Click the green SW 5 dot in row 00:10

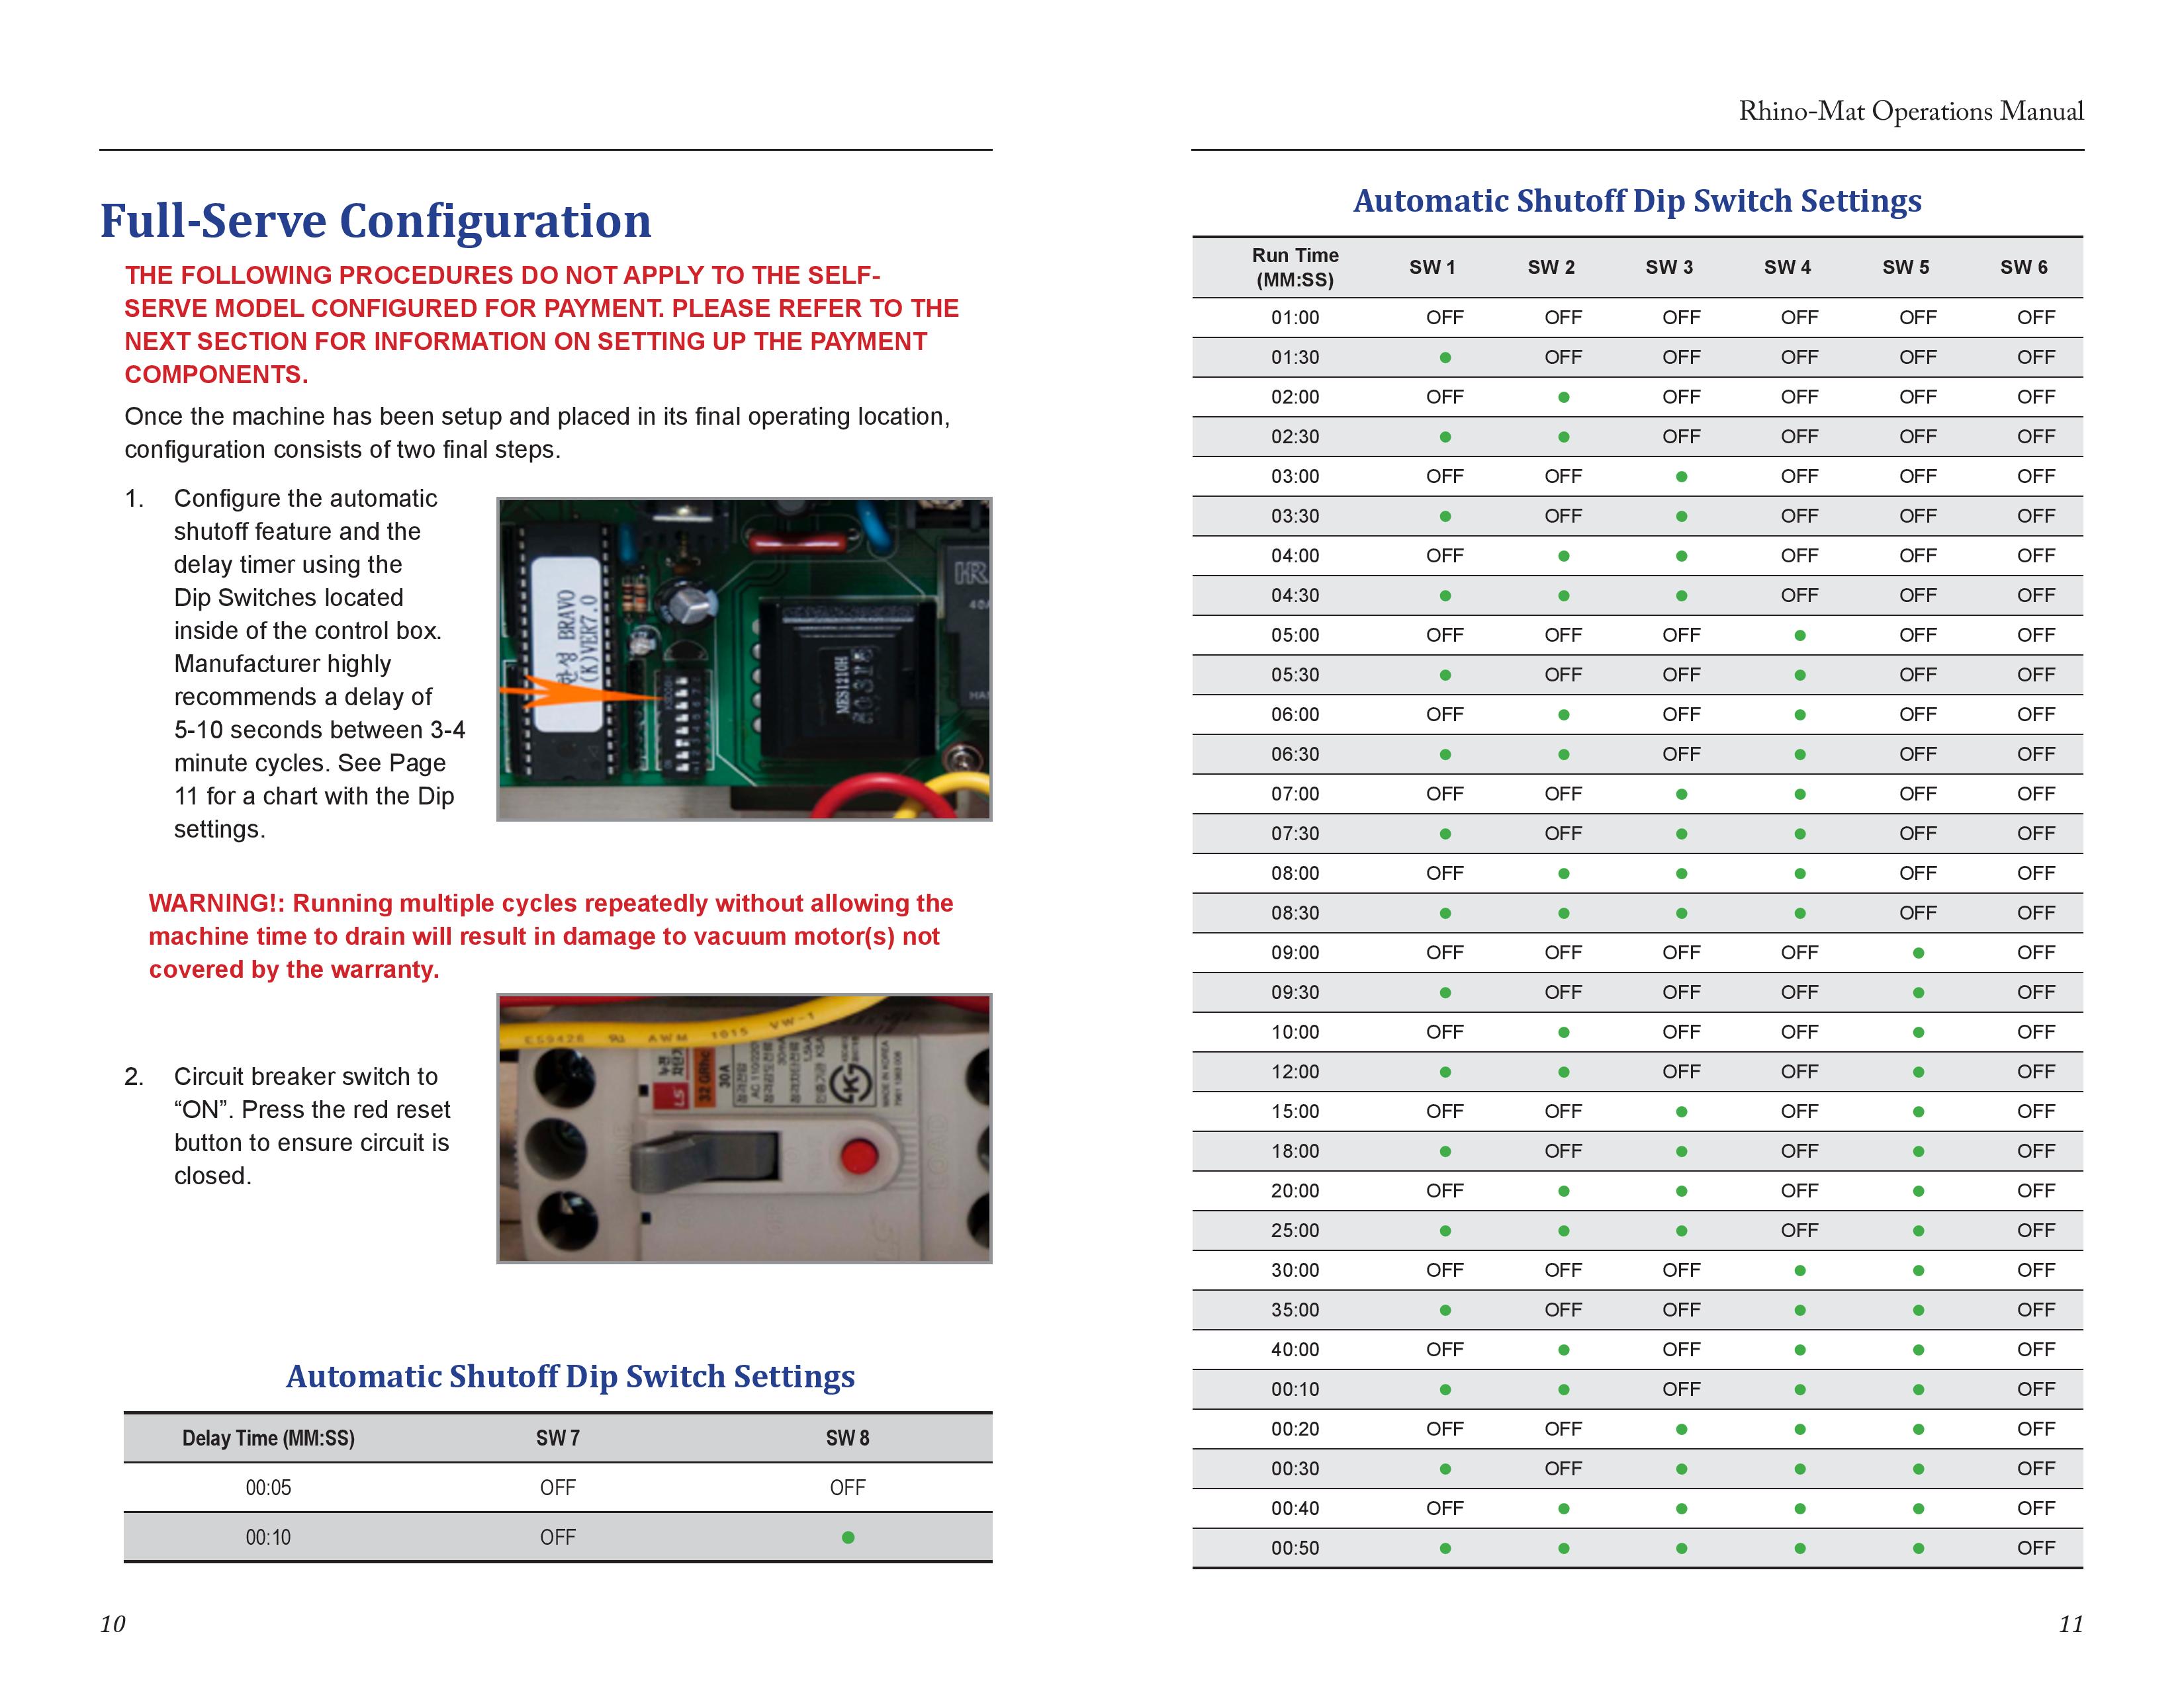[1918, 1390]
